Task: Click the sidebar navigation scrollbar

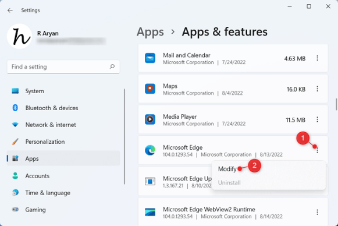Action: pyautogui.click(x=124, y=136)
